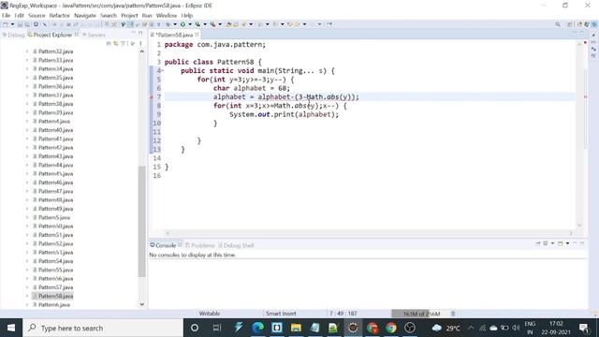The width and height of the screenshot is (599, 337).
Task: Open OBS Studio from the taskbar
Action: [x=410, y=328]
